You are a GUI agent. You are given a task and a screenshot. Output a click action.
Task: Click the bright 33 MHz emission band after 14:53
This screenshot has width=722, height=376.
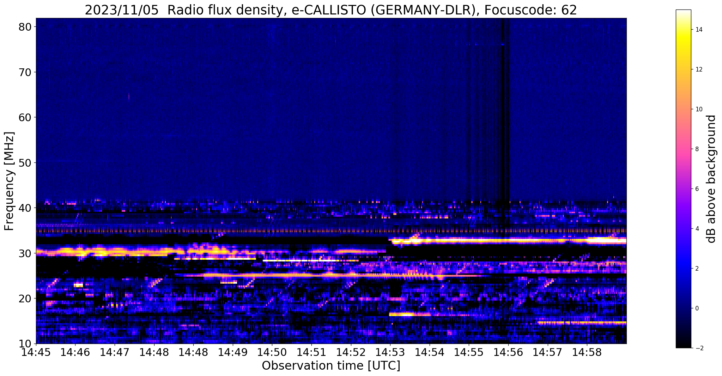[x=508, y=241]
